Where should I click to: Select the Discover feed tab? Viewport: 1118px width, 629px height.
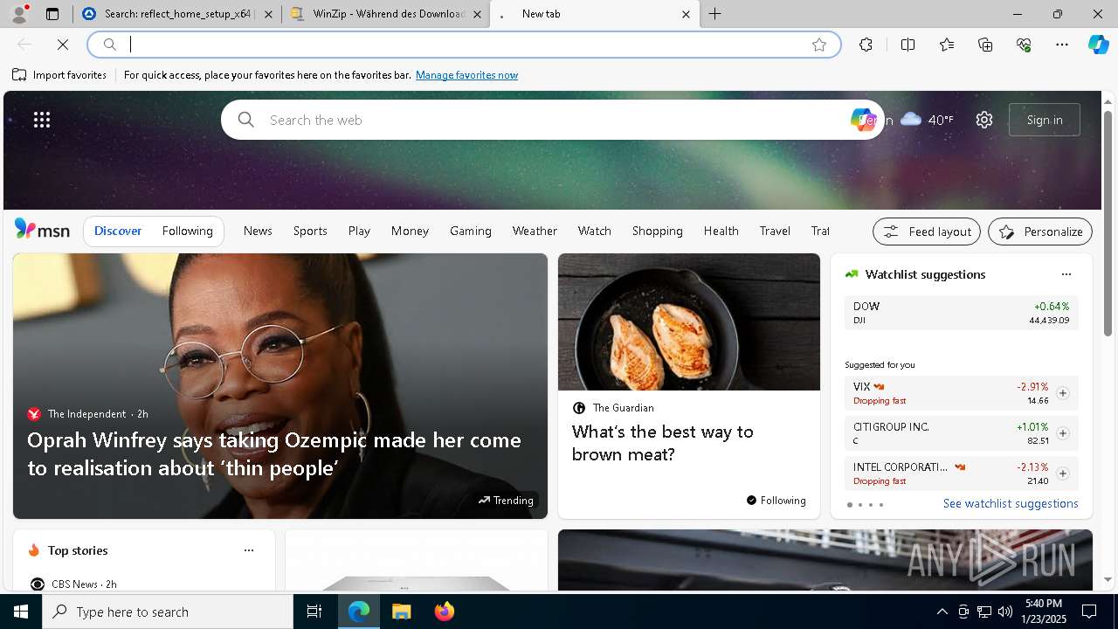pos(118,231)
